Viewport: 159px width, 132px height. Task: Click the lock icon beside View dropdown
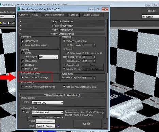[x=58, y=126]
